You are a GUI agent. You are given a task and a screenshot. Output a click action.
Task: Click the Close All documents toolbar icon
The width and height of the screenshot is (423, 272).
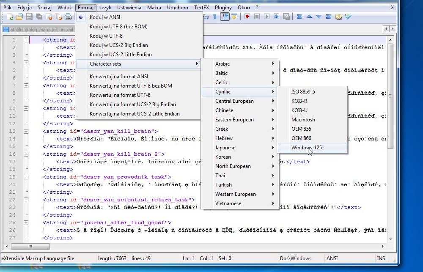tap(58, 17)
